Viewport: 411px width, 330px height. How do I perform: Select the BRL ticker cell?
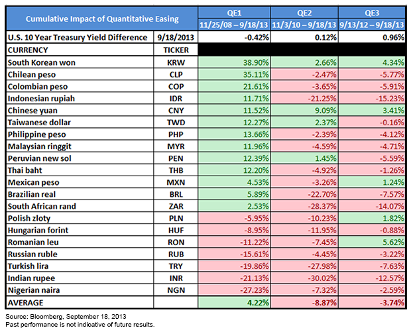(176, 194)
